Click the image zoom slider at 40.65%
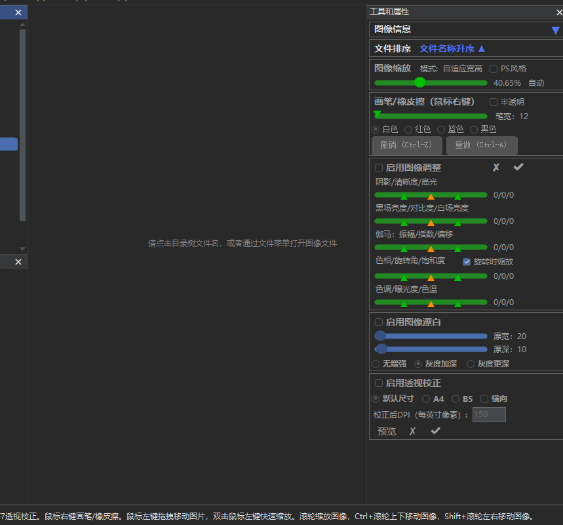The width and height of the screenshot is (563, 525). [x=419, y=82]
